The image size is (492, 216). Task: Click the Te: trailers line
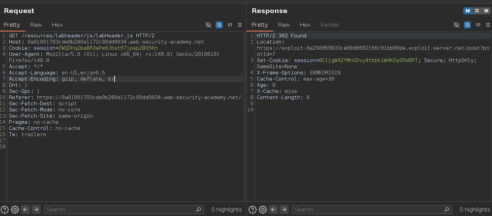pyautogui.click(x=28, y=134)
